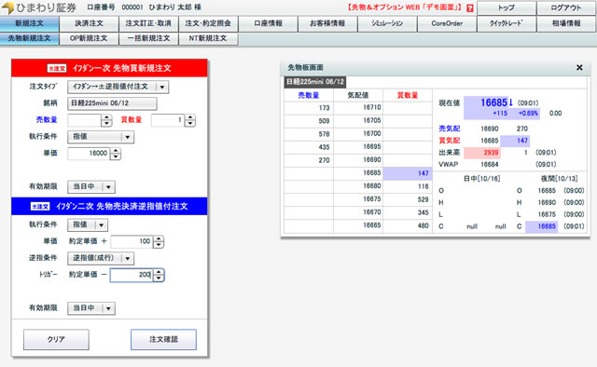This screenshot has width=597, height=367.
Task: Click the quote price 16710 in board
Action: click(x=371, y=108)
